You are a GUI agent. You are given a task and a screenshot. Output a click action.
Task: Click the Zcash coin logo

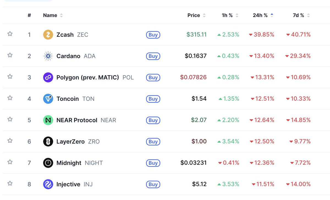point(48,35)
